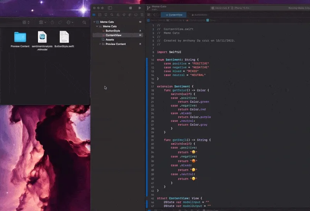Switch to the ContentView editor tab
The width and height of the screenshot is (310, 211).
pyautogui.click(x=175, y=15)
